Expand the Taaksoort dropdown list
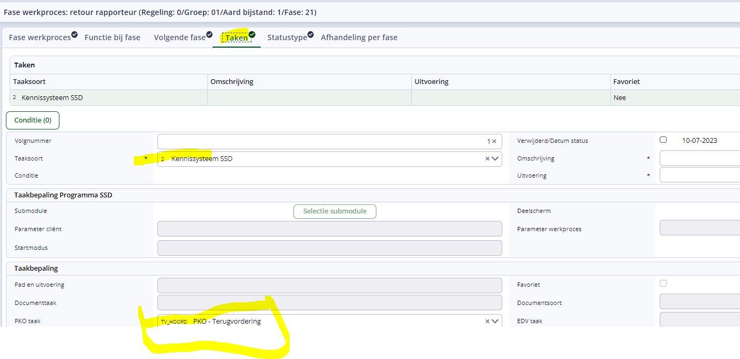The height and width of the screenshot is (359, 740). tap(495, 159)
